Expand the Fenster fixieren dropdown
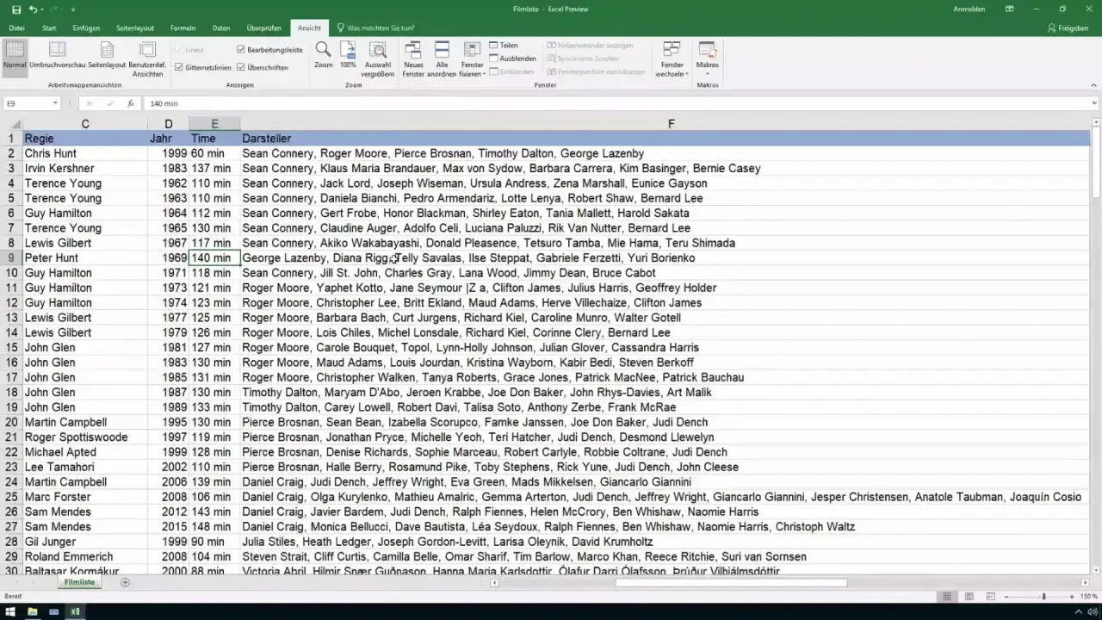 pyautogui.click(x=473, y=59)
